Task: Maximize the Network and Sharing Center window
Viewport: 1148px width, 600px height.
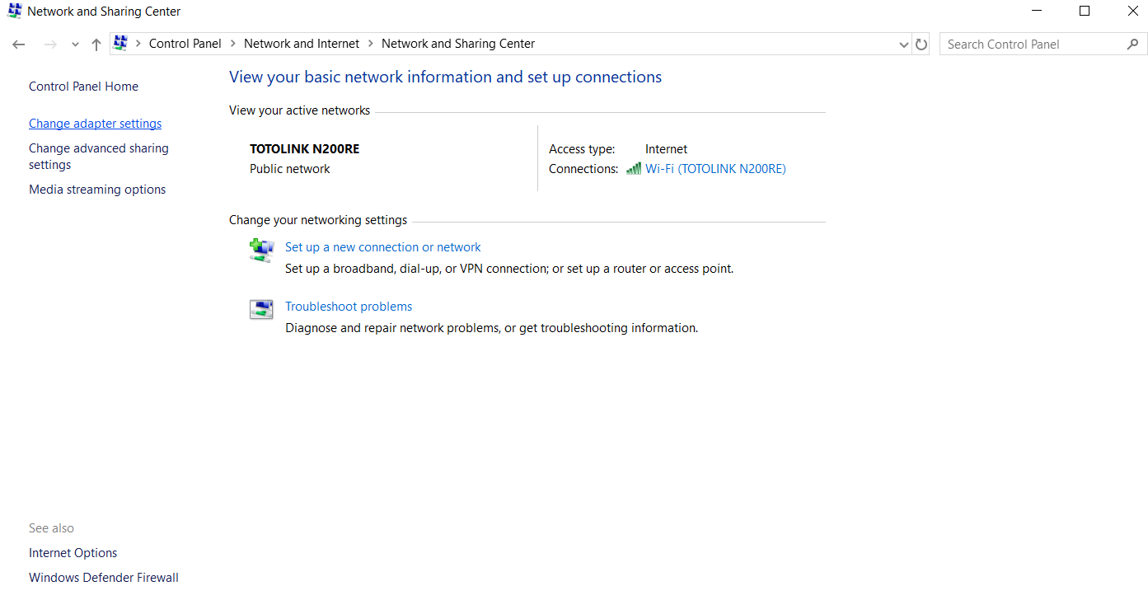Action: 1085,12
